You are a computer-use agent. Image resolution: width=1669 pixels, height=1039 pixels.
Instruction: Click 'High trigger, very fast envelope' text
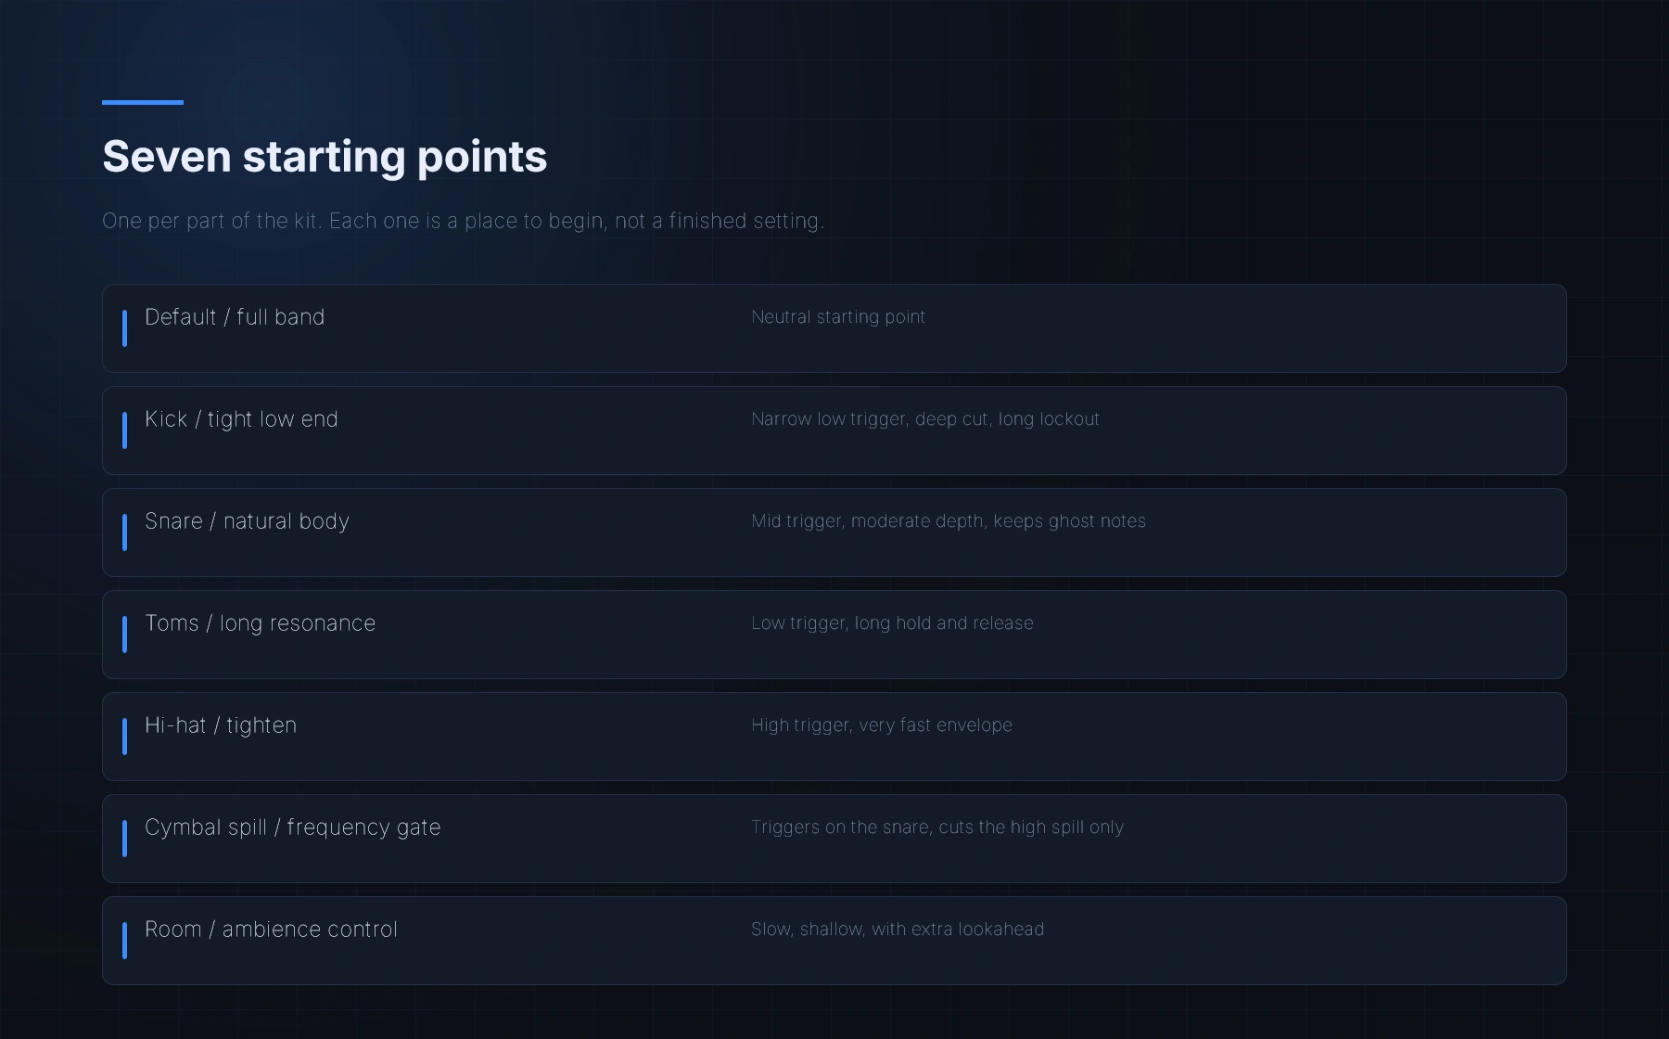point(882,725)
